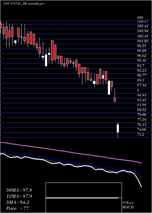Click the MACD indicator box
The width and height of the screenshot is (152, 213).
84,198
